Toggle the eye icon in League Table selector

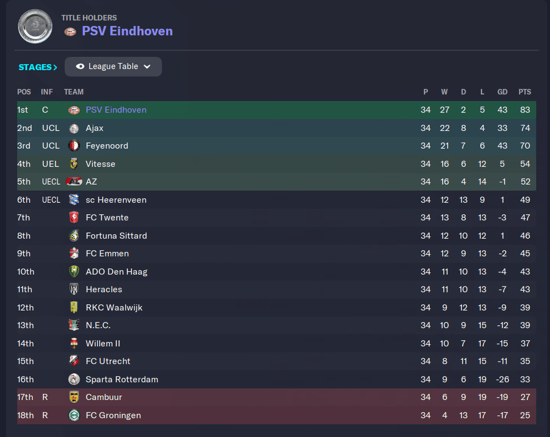coord(80,66)
